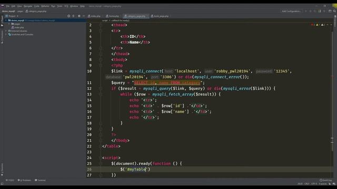Viewport: 337px width, 189px height.
Task: Open the File menu
Action: pos(8,6)
